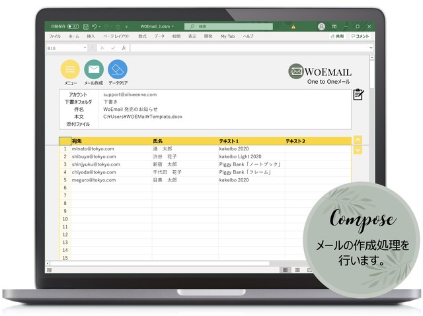Select the 千代田 花子 name cell
This screenshot has height=316, width=423.
(x=185, y=172)
